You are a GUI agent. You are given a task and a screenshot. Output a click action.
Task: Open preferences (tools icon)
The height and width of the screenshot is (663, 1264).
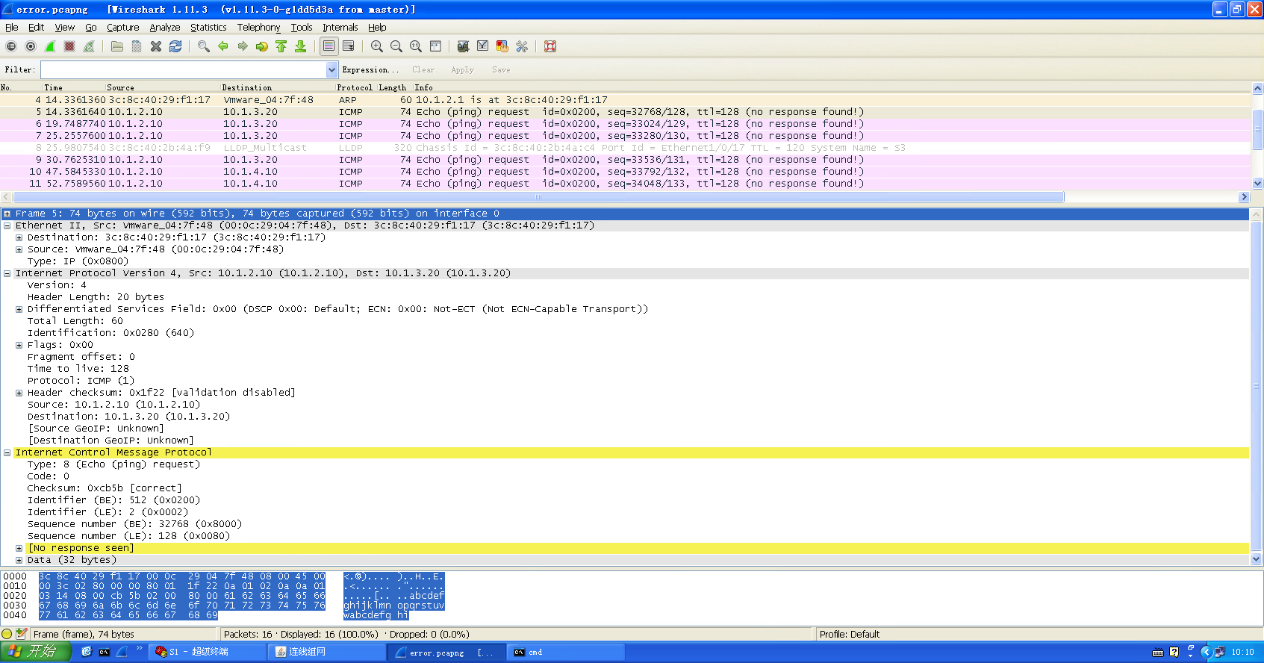point(522,46)
